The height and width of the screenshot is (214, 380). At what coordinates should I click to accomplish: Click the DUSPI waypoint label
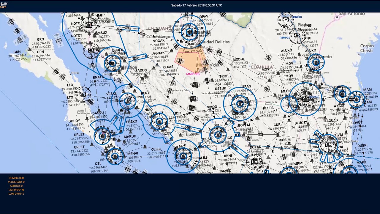tap(362, 146)
